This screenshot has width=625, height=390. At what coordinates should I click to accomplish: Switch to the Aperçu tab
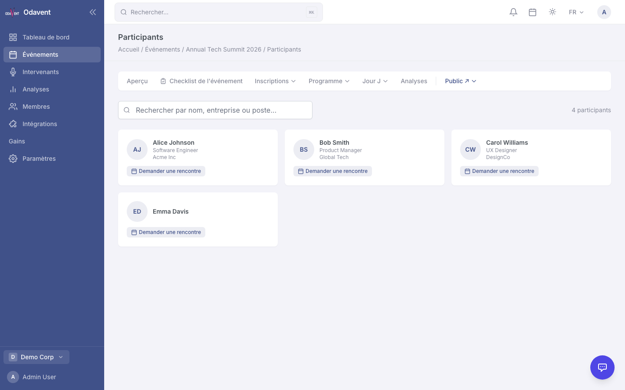(137, 81)
